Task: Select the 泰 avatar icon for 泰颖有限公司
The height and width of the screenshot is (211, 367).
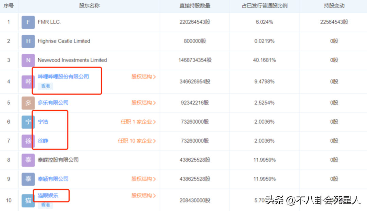Action: pyautogui.click(x=28, y=179)
